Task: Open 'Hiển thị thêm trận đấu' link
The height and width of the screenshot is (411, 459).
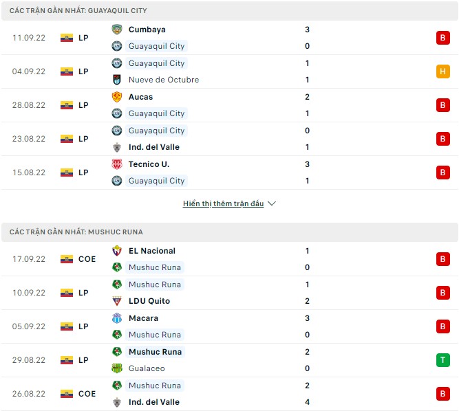Action: (223, 204)
